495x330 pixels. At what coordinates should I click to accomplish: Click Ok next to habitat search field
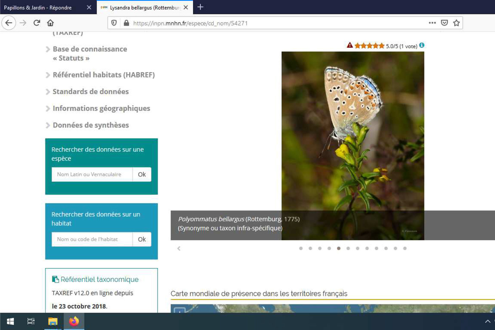tap(142, 239)
